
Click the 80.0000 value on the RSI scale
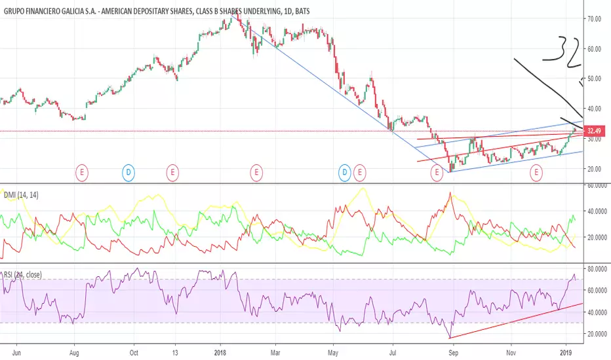[597, 269]
